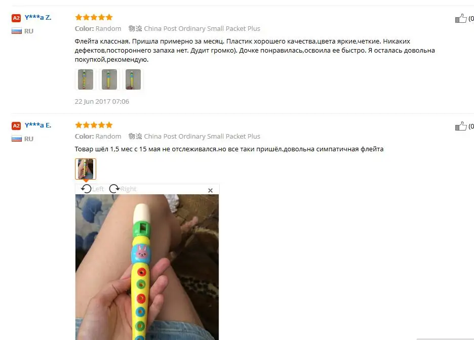
Task: Open reviewer profile Y***a Z.
Action: tap(38, 18)
